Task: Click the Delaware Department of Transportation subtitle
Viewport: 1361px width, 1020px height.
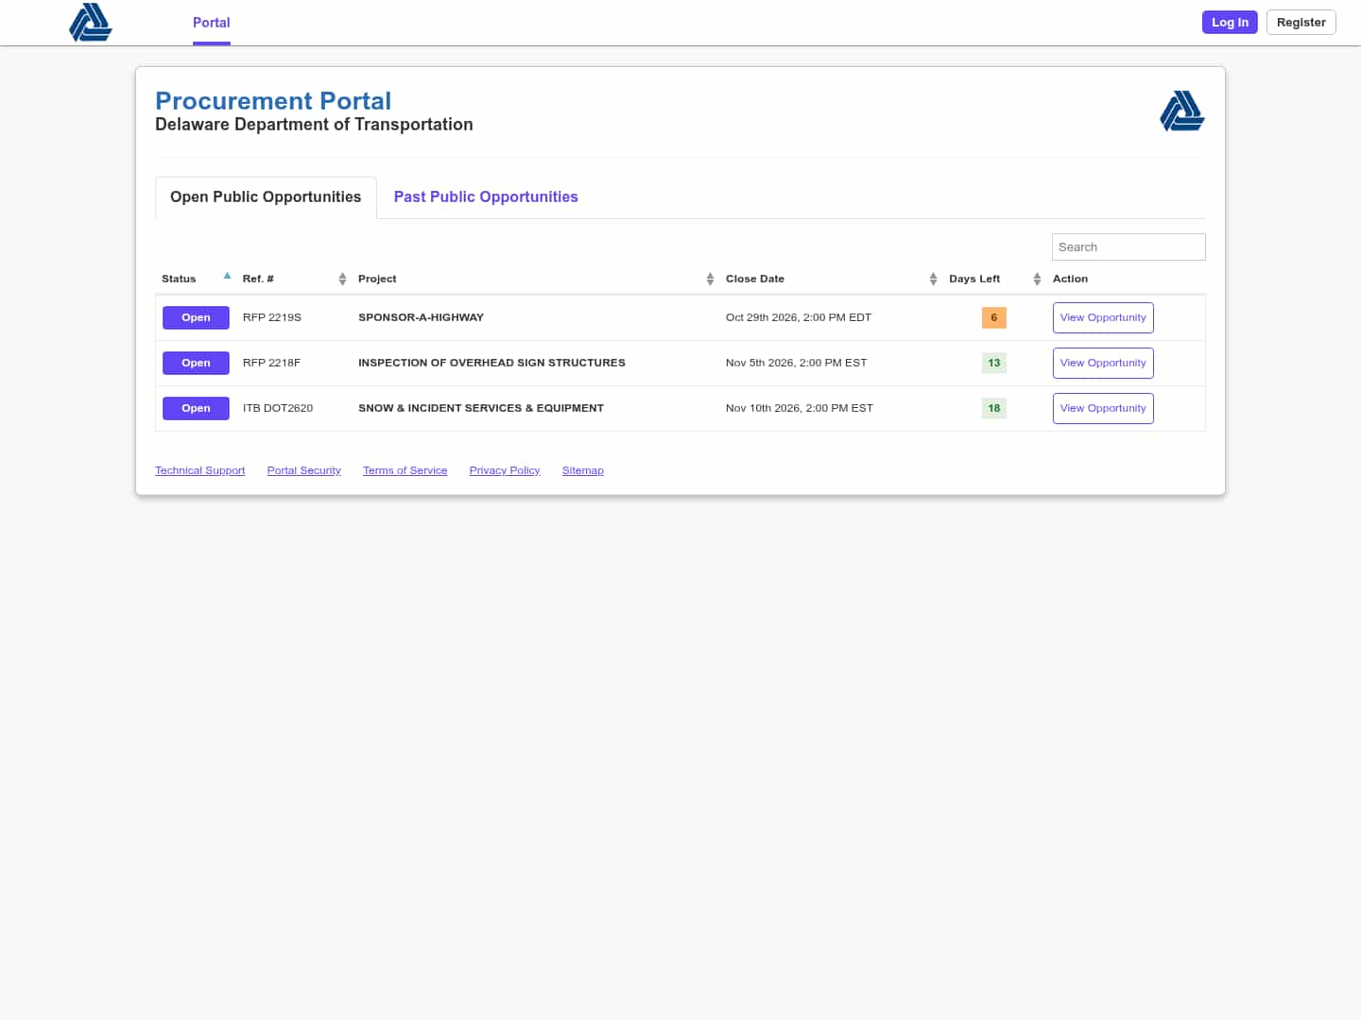Action: (x=314, y=125)
